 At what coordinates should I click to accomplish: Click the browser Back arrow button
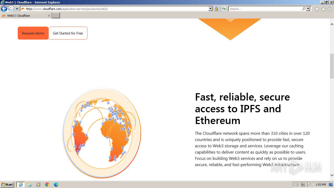click(x=4, y=9)
